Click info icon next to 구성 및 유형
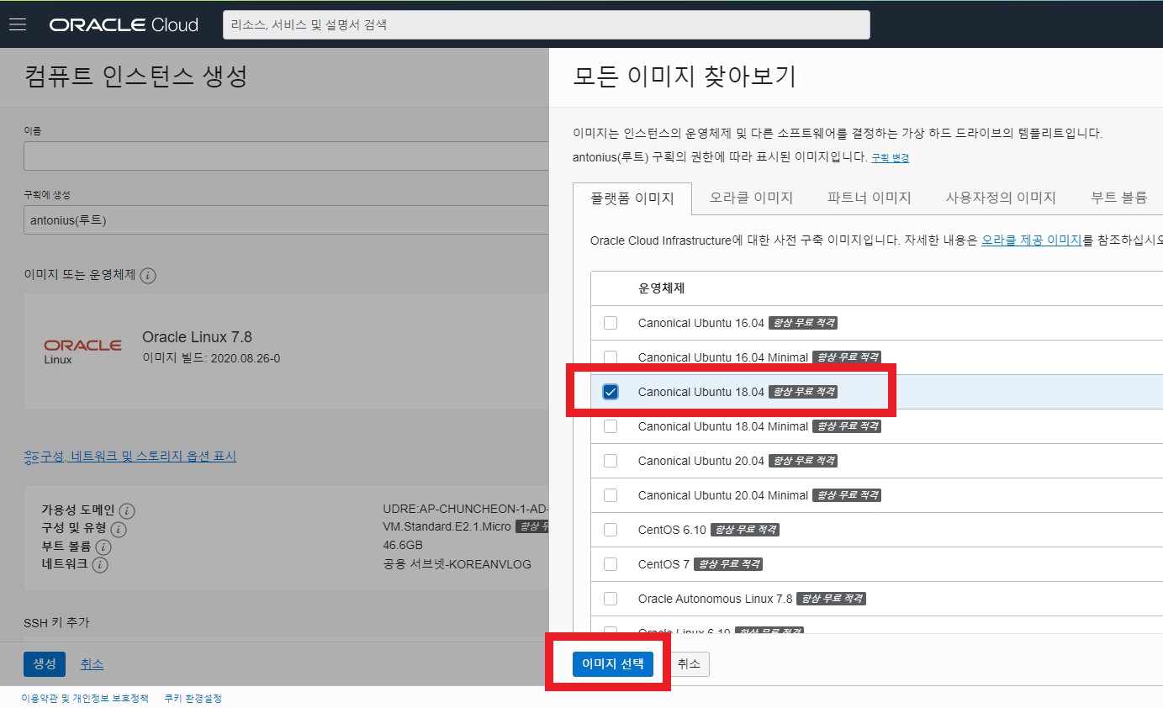Screen dimensions: 1163x708 (119, 529)
